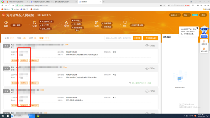Image resolution: width=210 pixels, height=118 pixels.
Task: Open the browser extensions grid icon
Action: pos(193,5)
